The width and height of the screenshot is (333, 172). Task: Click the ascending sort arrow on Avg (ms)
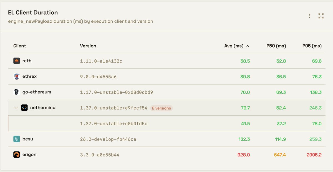(247, 46)
